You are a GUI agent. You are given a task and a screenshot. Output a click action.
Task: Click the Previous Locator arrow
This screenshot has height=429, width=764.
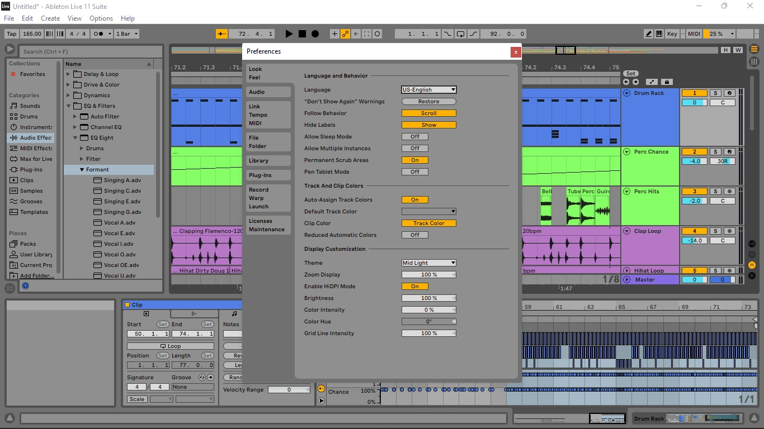tap(626, 82)
